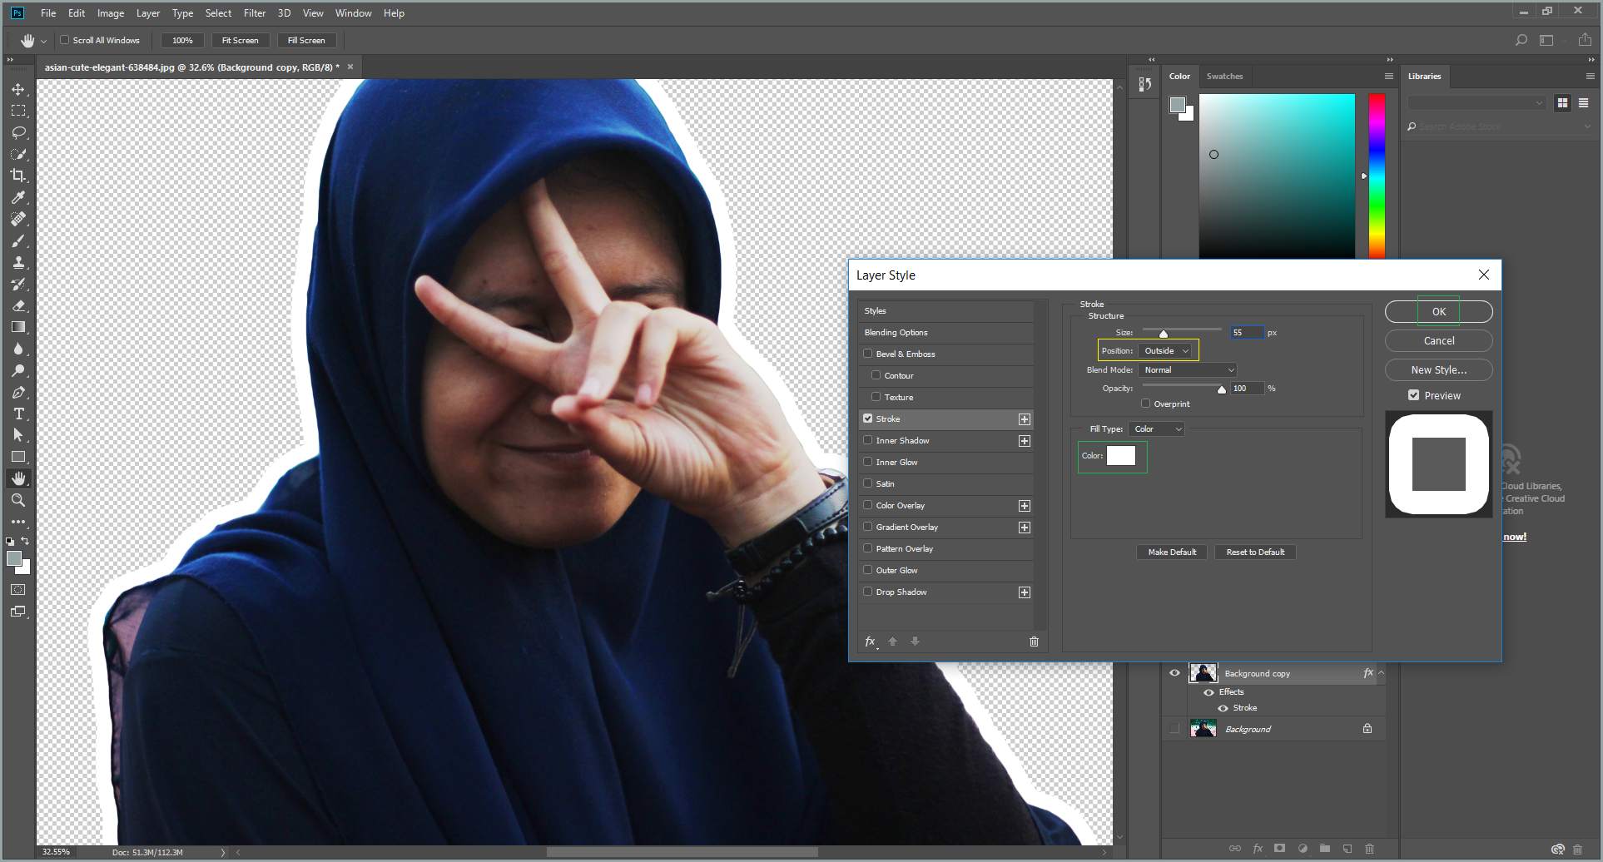Select the Move tool
This screenshot has width=1603, height=862.
[x=18, y=89]
